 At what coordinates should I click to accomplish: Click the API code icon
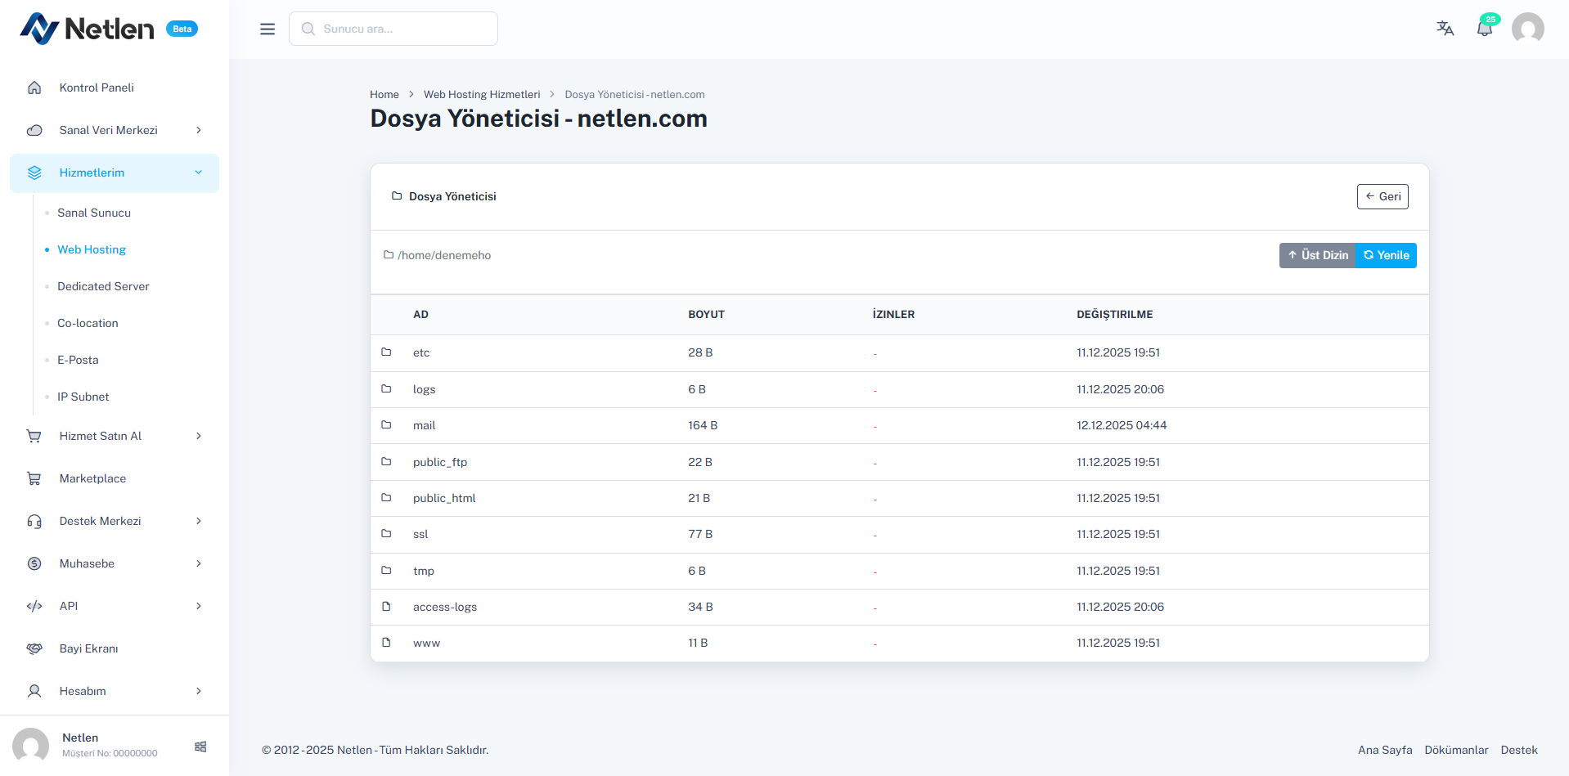pos(34,606)
